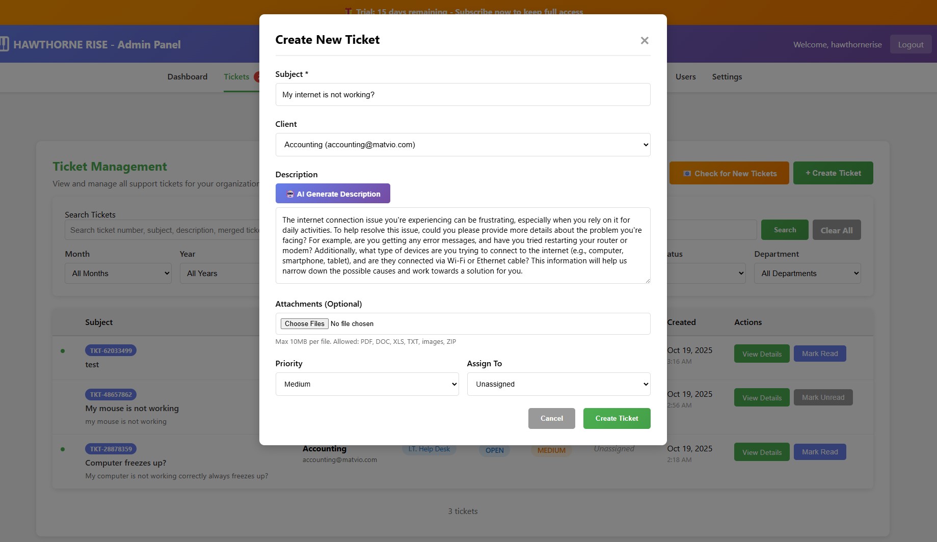Image resolution: width=937 pixels, height=542 pixels.
Task: Click the Logout button
Action: point(911,45)
